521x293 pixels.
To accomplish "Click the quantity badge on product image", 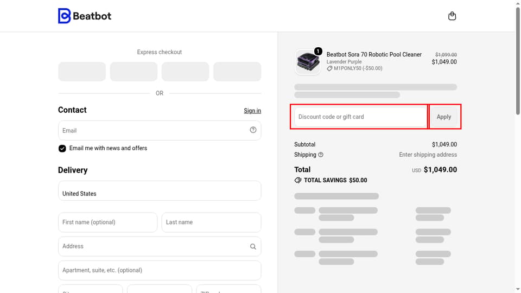I will pos(318,51).
